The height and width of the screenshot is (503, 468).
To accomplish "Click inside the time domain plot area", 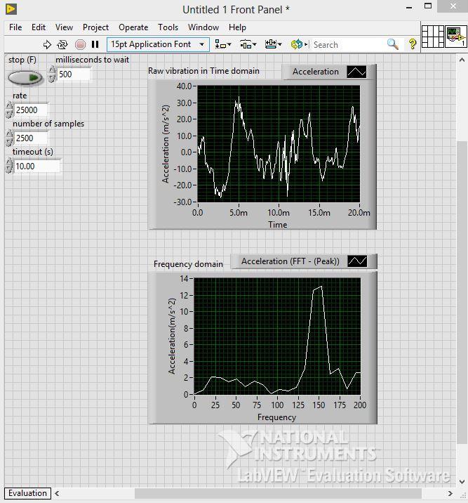I will (279, 144).
